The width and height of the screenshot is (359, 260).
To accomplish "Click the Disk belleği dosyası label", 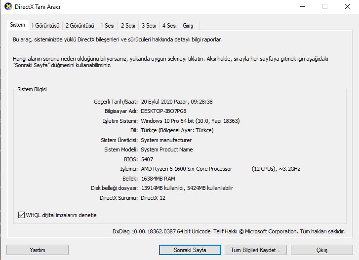I will point(115,188).
